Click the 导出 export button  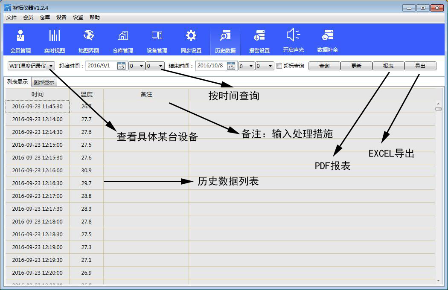(x=420, y=66)
